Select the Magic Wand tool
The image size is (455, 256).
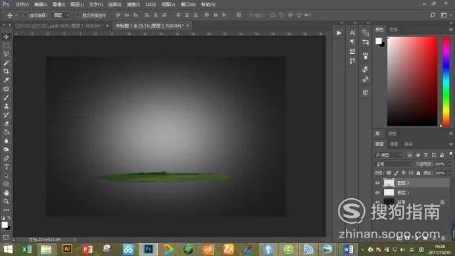[x=6, y=63]
